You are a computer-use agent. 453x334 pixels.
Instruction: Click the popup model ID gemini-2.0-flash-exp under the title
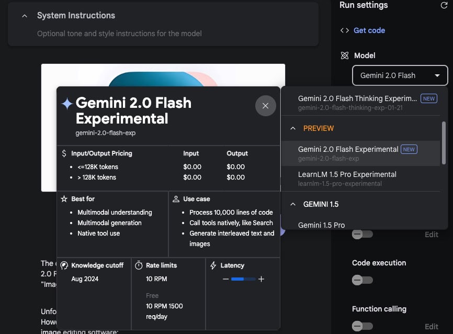click(106, 133)
